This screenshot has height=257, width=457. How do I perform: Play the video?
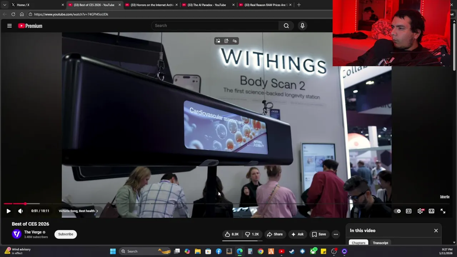click(9, 211)
